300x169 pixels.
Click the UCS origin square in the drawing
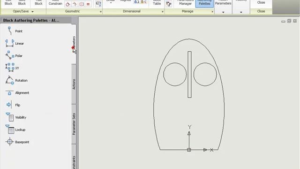(x=189, y=150)
